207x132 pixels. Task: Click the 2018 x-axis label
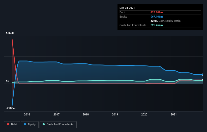tap(86, 114)
